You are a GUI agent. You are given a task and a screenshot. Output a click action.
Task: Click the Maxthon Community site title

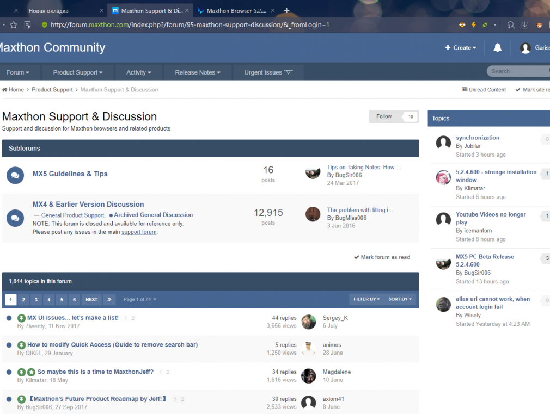coord(53,47)
